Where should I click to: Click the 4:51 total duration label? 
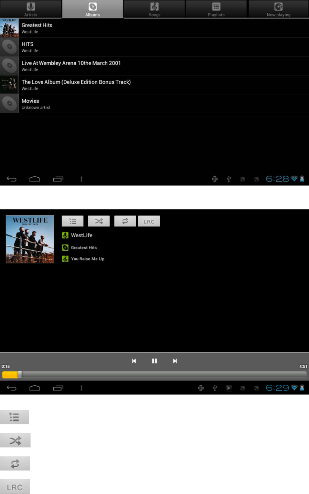[x=303, y=367]
